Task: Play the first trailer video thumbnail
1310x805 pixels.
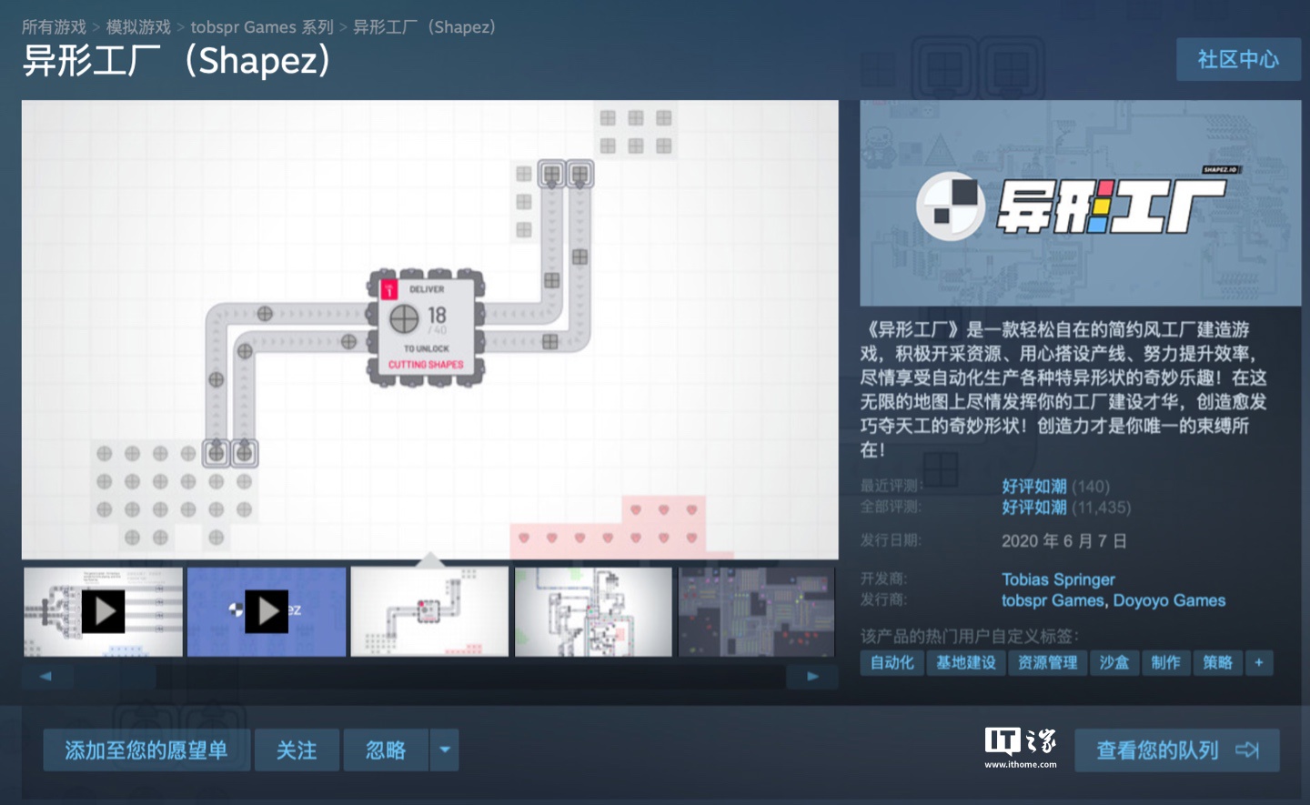Action: point(103,612)
